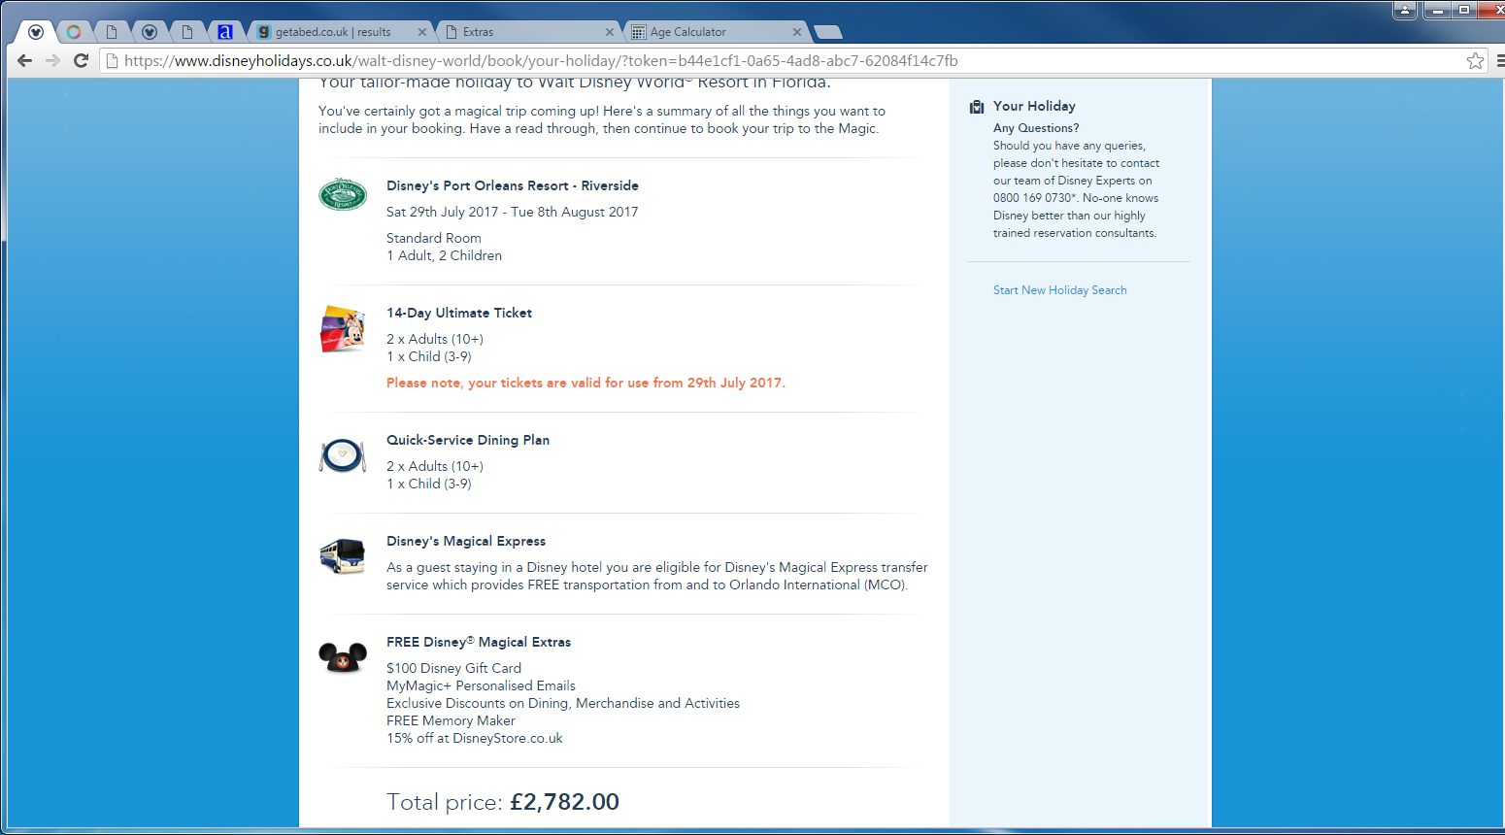Click the orange tickets validity note
The image size is (1505, 835).
(x=585, y=383)
